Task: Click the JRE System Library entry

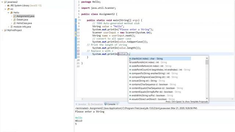Action: pyautogui.click(x=26, y=5)
